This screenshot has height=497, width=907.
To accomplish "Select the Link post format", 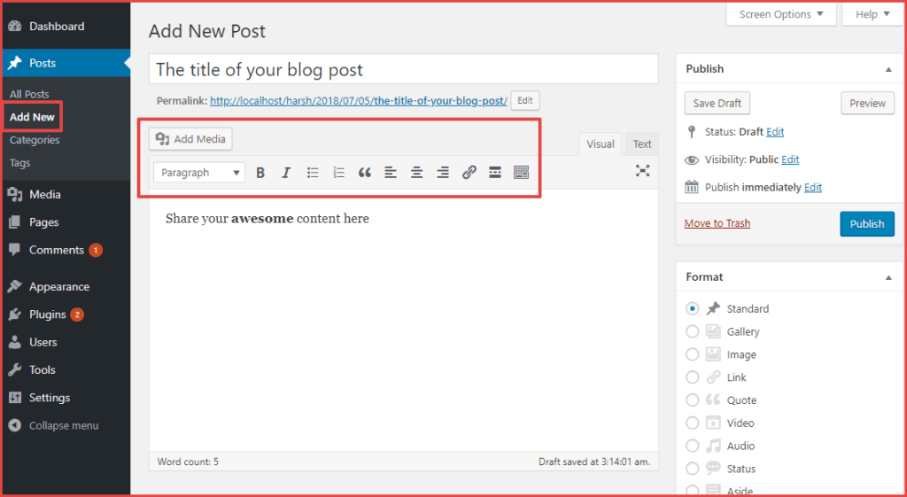I will coord(693,377).
